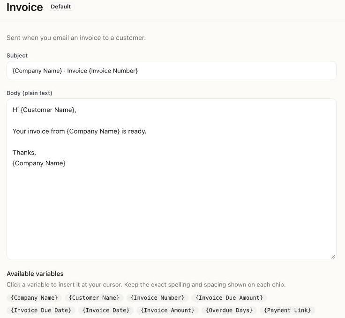
Task: Click the '{Company Name}' signature line in body
Action: click(x=39, y=163)
